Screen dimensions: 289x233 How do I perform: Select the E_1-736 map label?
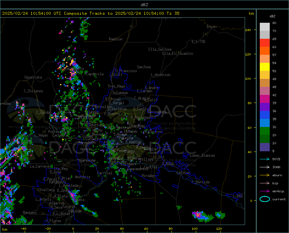pos(198,42)
